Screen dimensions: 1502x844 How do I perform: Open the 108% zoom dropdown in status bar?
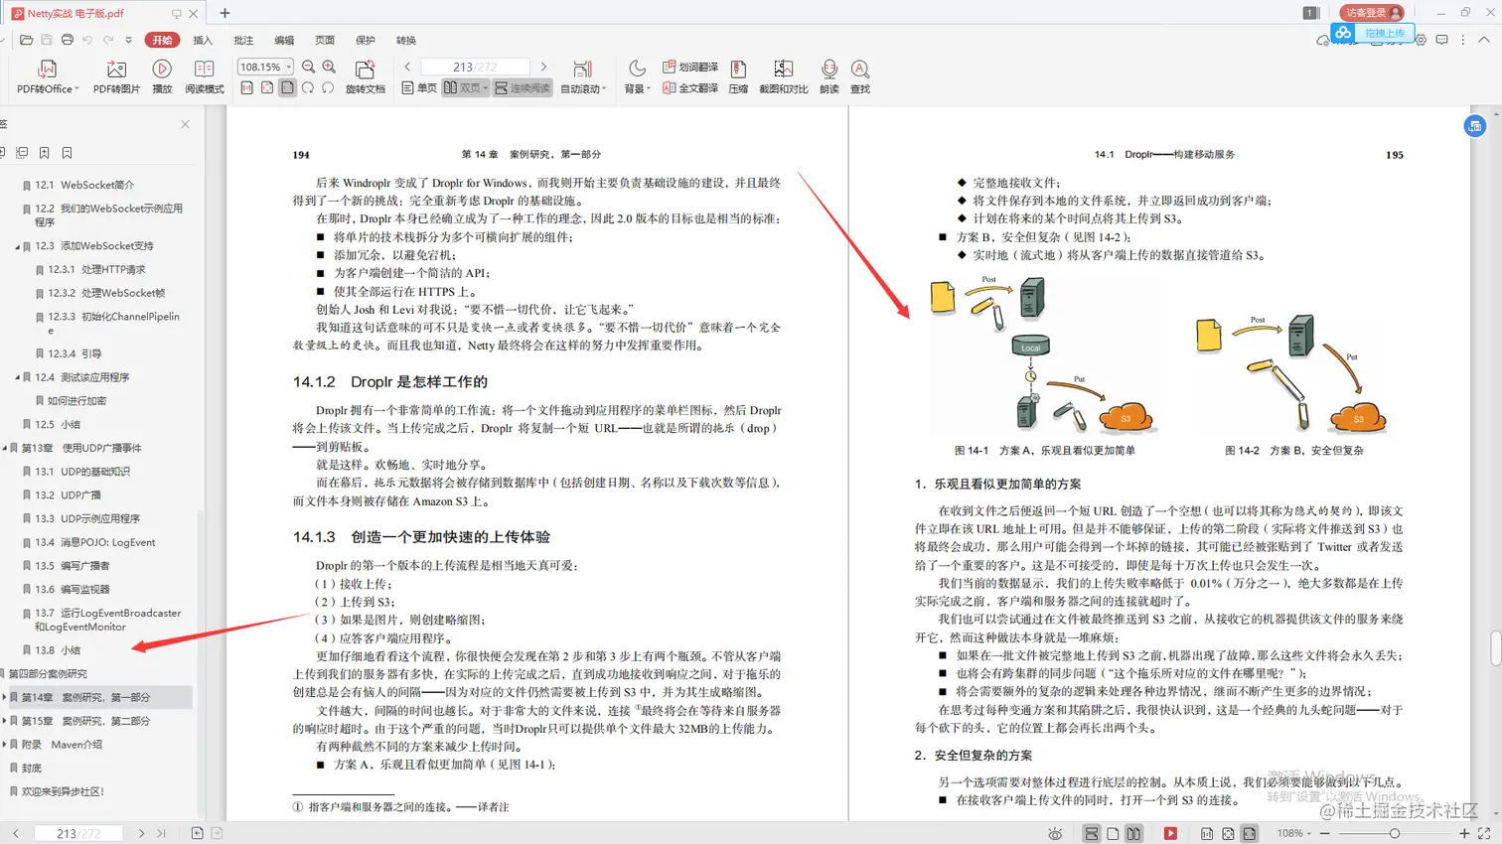pyautogui.click(x=1293, y=834)
